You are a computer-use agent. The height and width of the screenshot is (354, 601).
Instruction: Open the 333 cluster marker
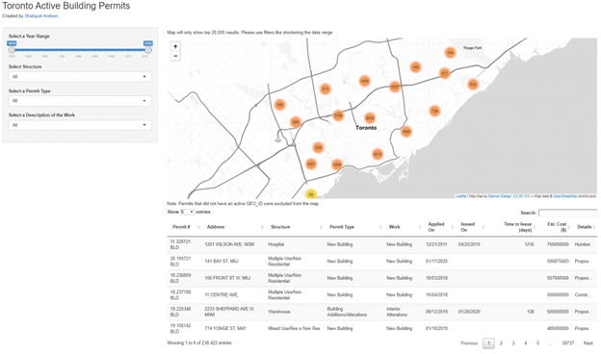click(x=473, y=85)
